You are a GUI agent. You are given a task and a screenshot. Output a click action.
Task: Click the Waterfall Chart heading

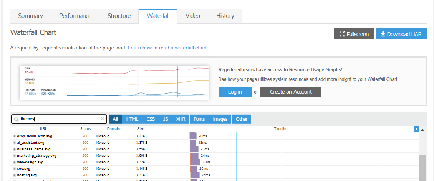(x=33, y=32)
